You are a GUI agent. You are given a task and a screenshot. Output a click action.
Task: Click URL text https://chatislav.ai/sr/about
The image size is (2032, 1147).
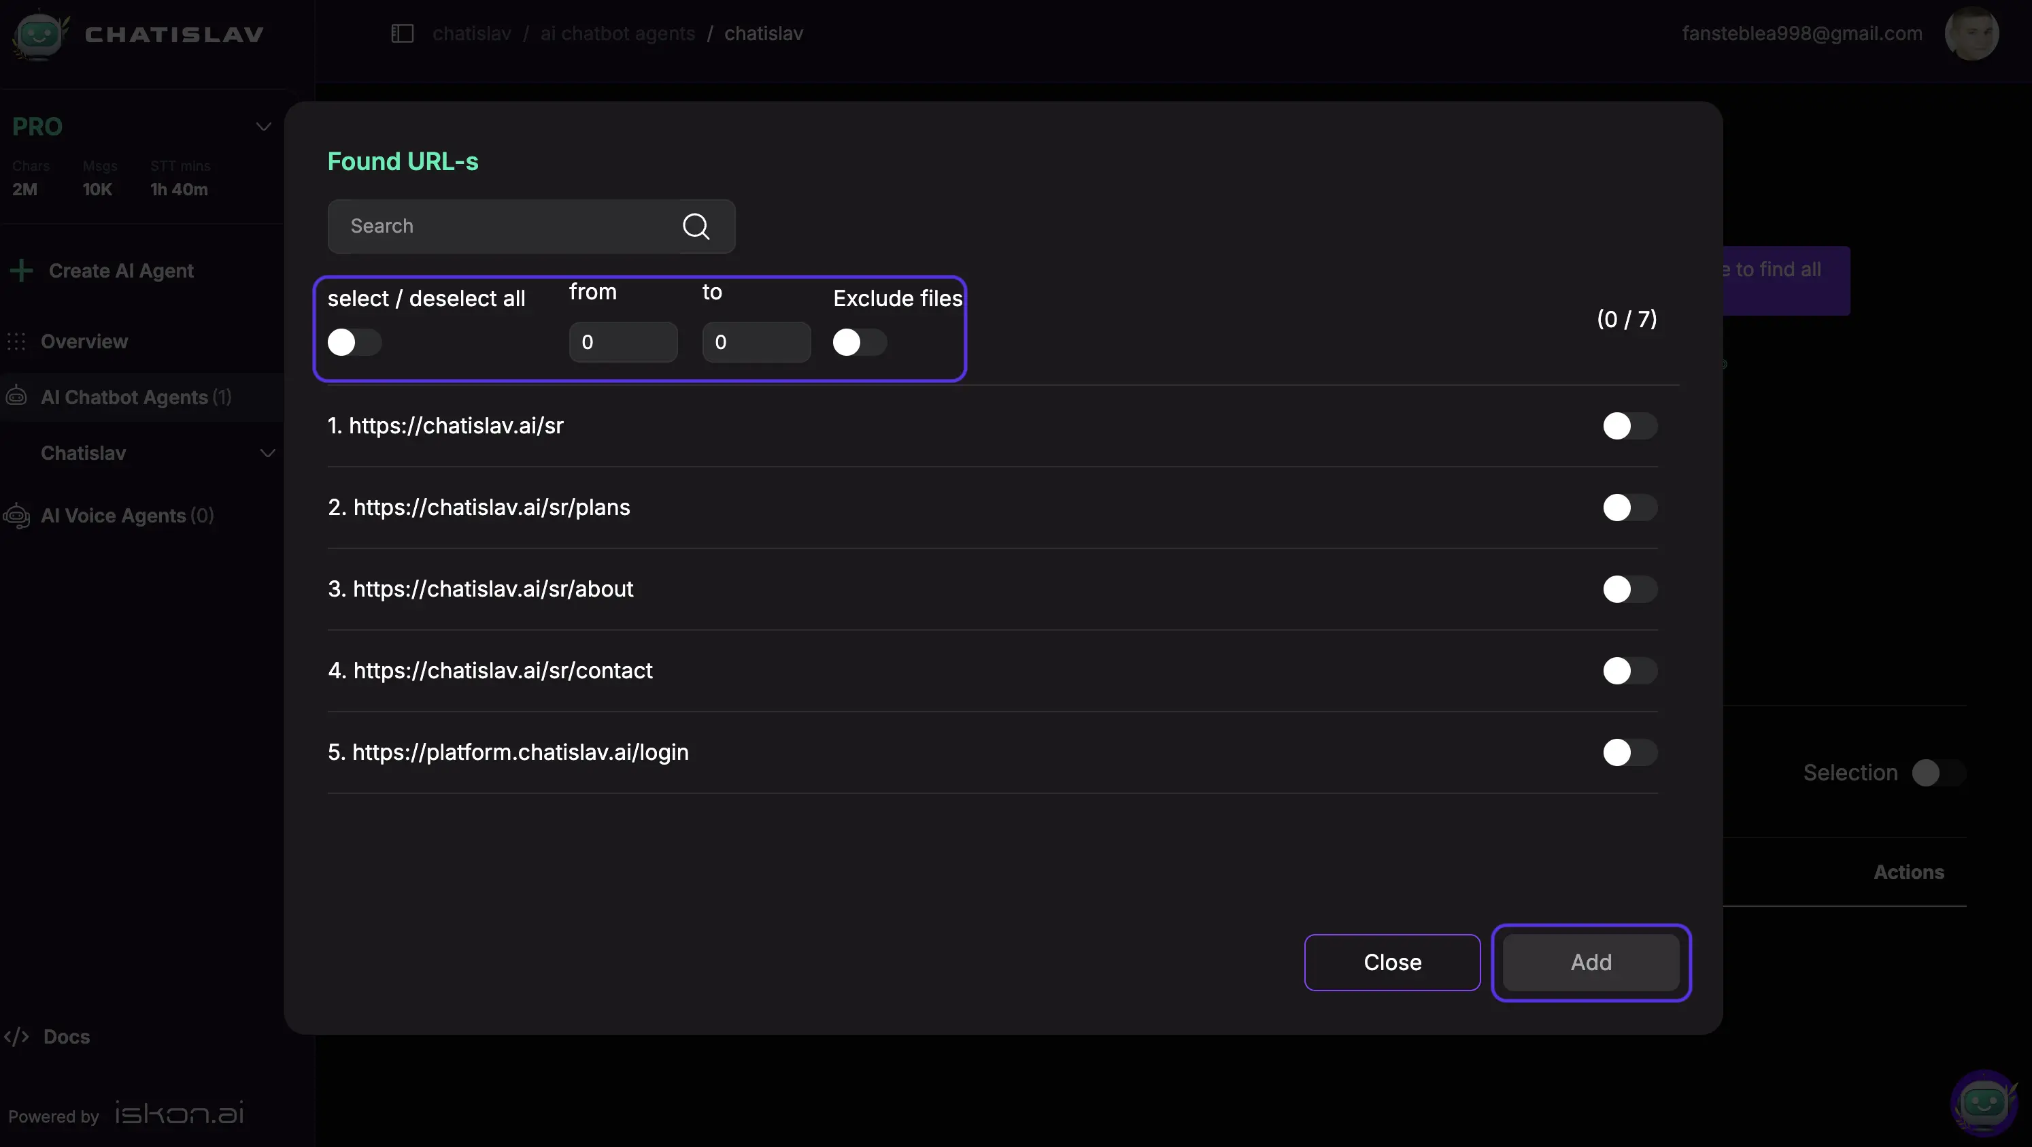click(493, 589)
